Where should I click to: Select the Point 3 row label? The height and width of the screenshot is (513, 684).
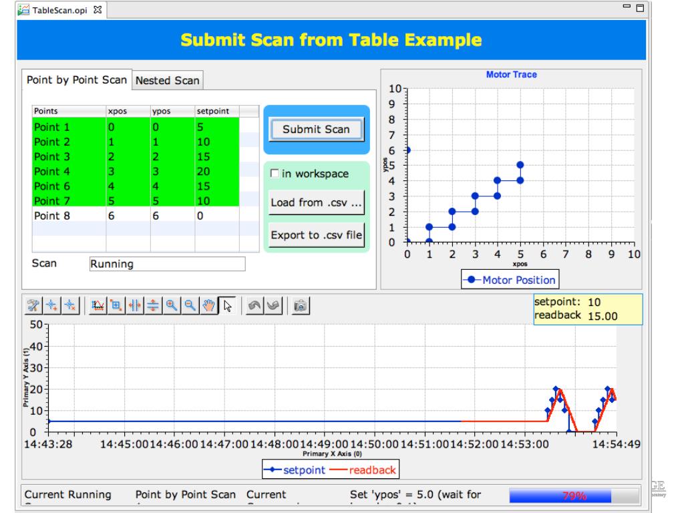(x=52, y=156)
